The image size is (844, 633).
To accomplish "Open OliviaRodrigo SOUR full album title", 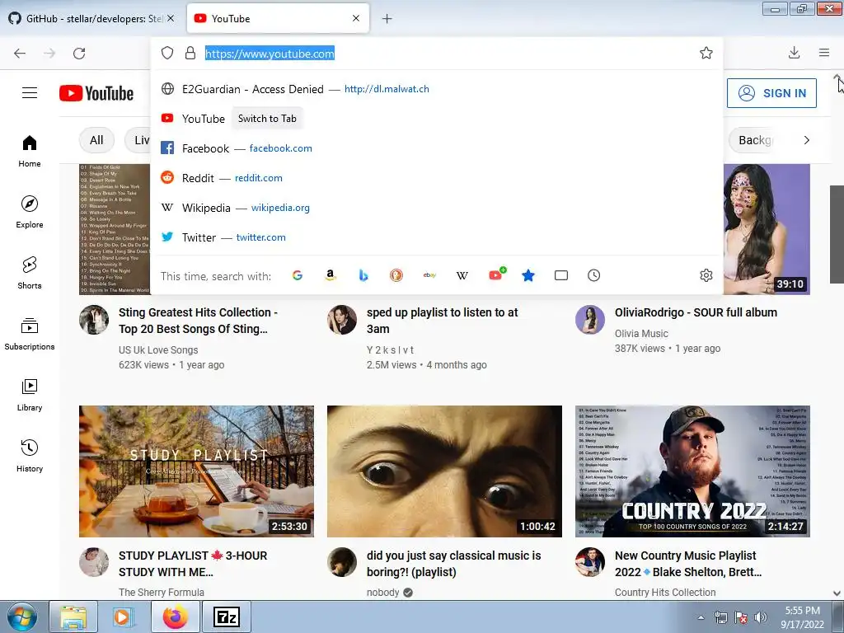I will pos(696,312).
